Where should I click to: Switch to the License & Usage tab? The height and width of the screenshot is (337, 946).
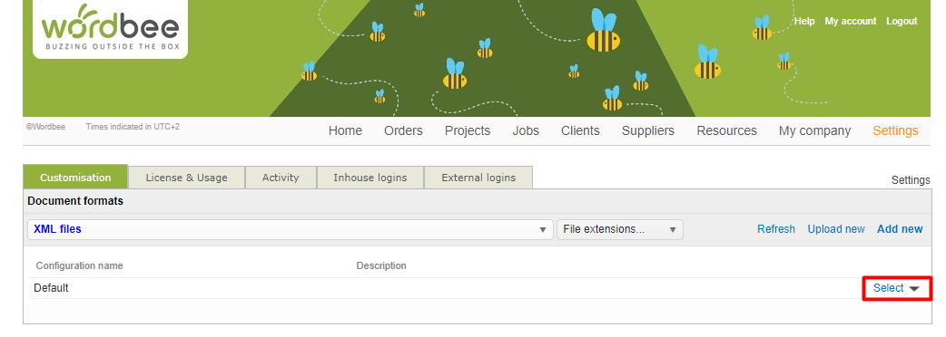click(186, 178)
